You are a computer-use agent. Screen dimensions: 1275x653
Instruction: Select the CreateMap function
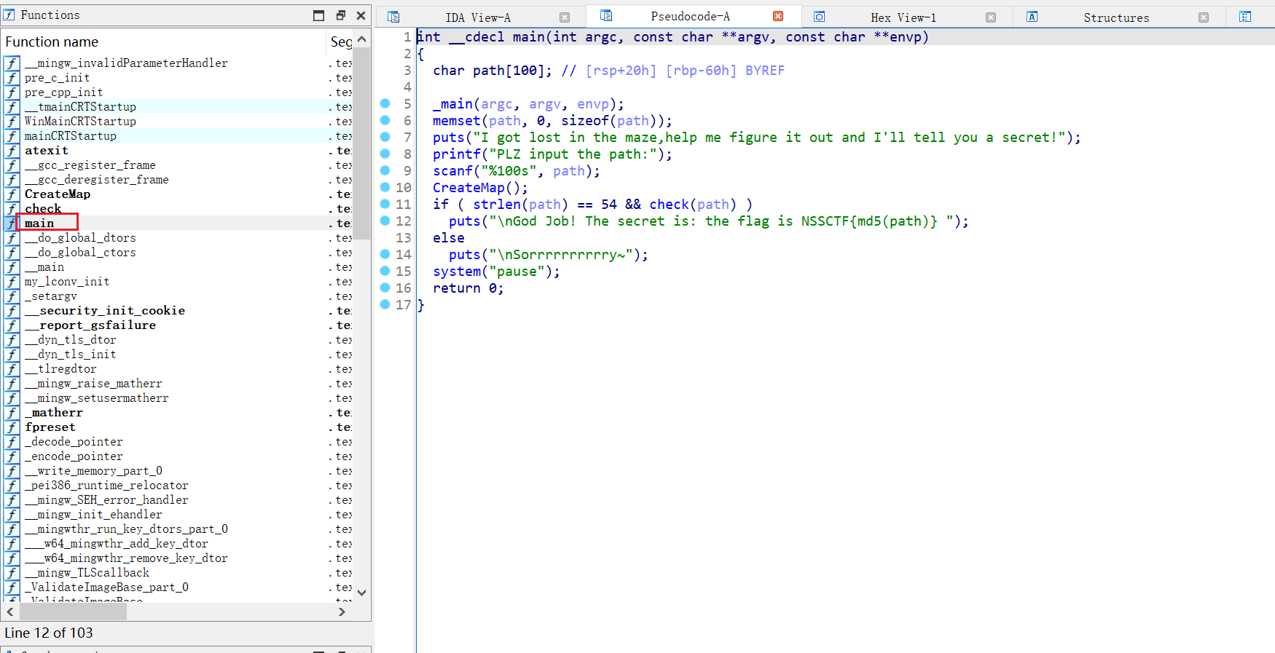pos(58,194)
